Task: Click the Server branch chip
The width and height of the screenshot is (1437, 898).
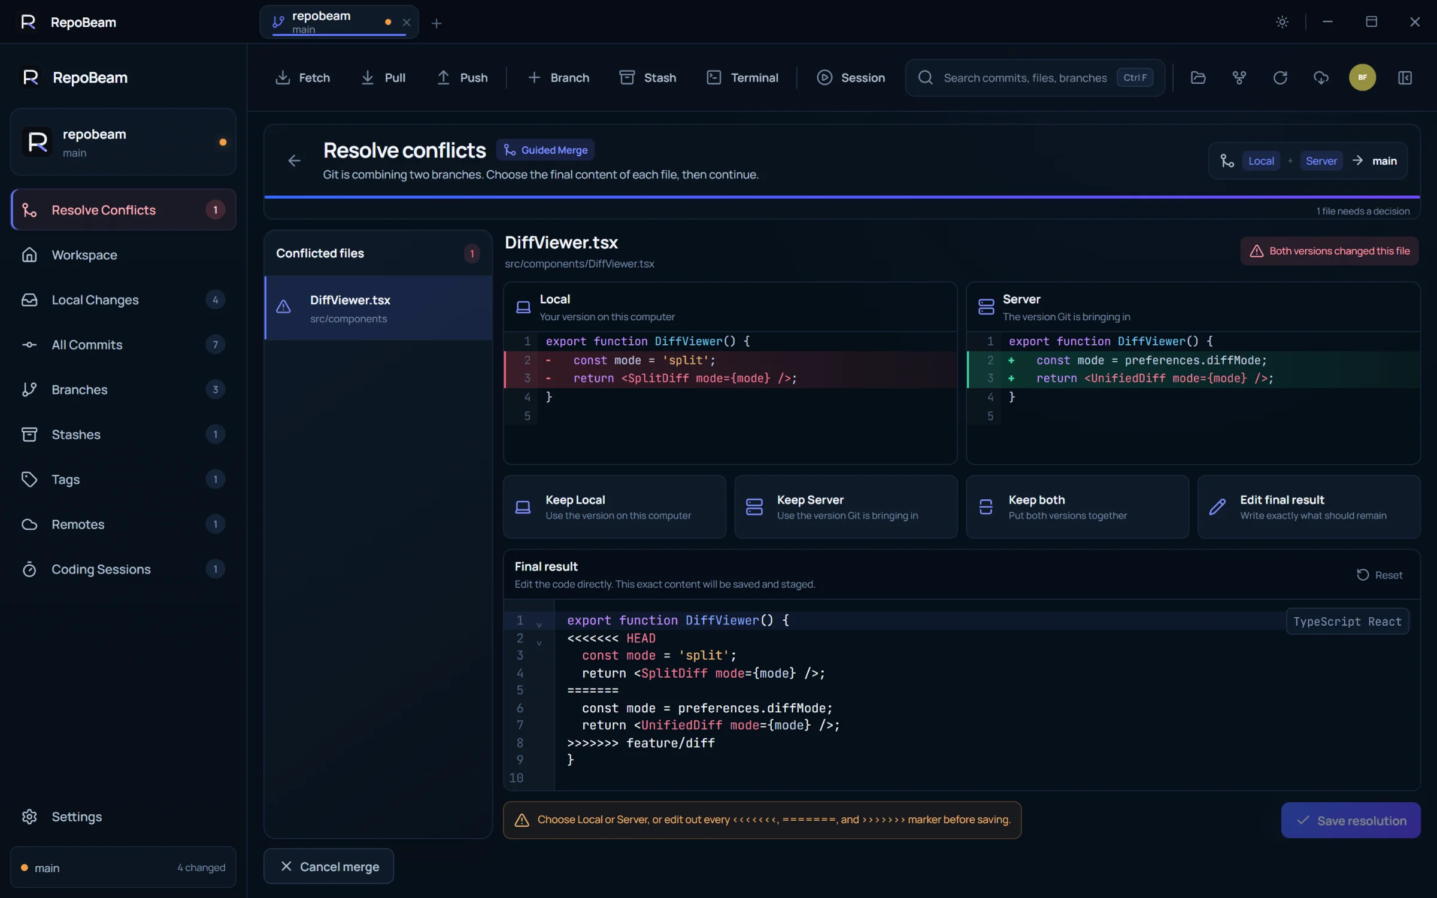Action: (x=1321, y=160)
